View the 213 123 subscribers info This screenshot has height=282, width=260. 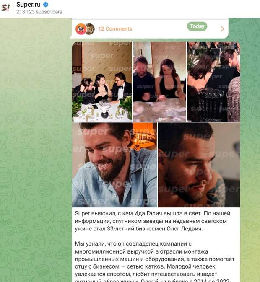39,12
